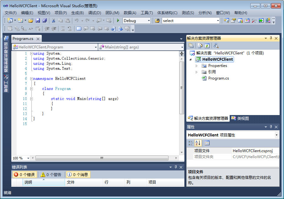284x199 pixels.
Task: Toggle bookmark on current line icon
Action: coord(79,29)
